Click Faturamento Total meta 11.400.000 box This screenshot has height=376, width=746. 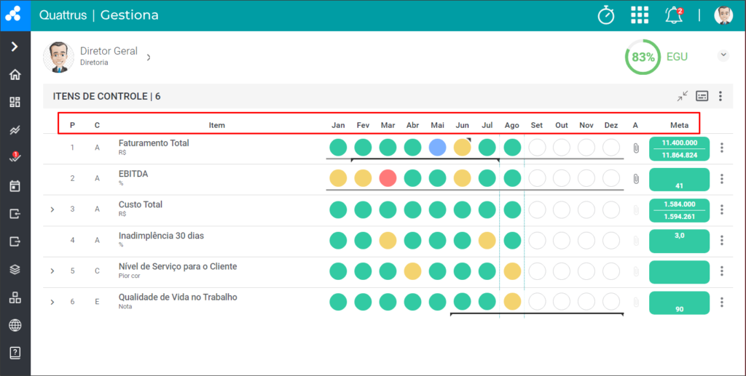(680, 148)
